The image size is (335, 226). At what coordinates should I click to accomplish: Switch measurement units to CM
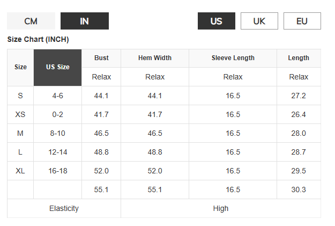click(31, 21)
